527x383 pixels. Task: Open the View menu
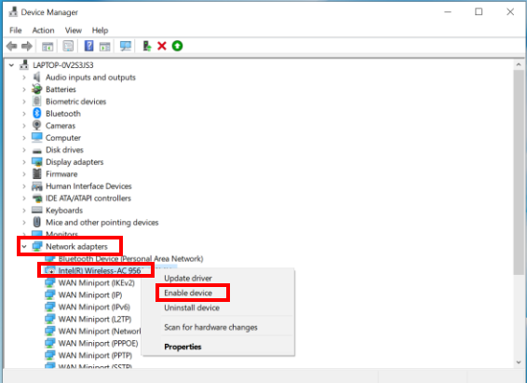(x=74, y=30)
